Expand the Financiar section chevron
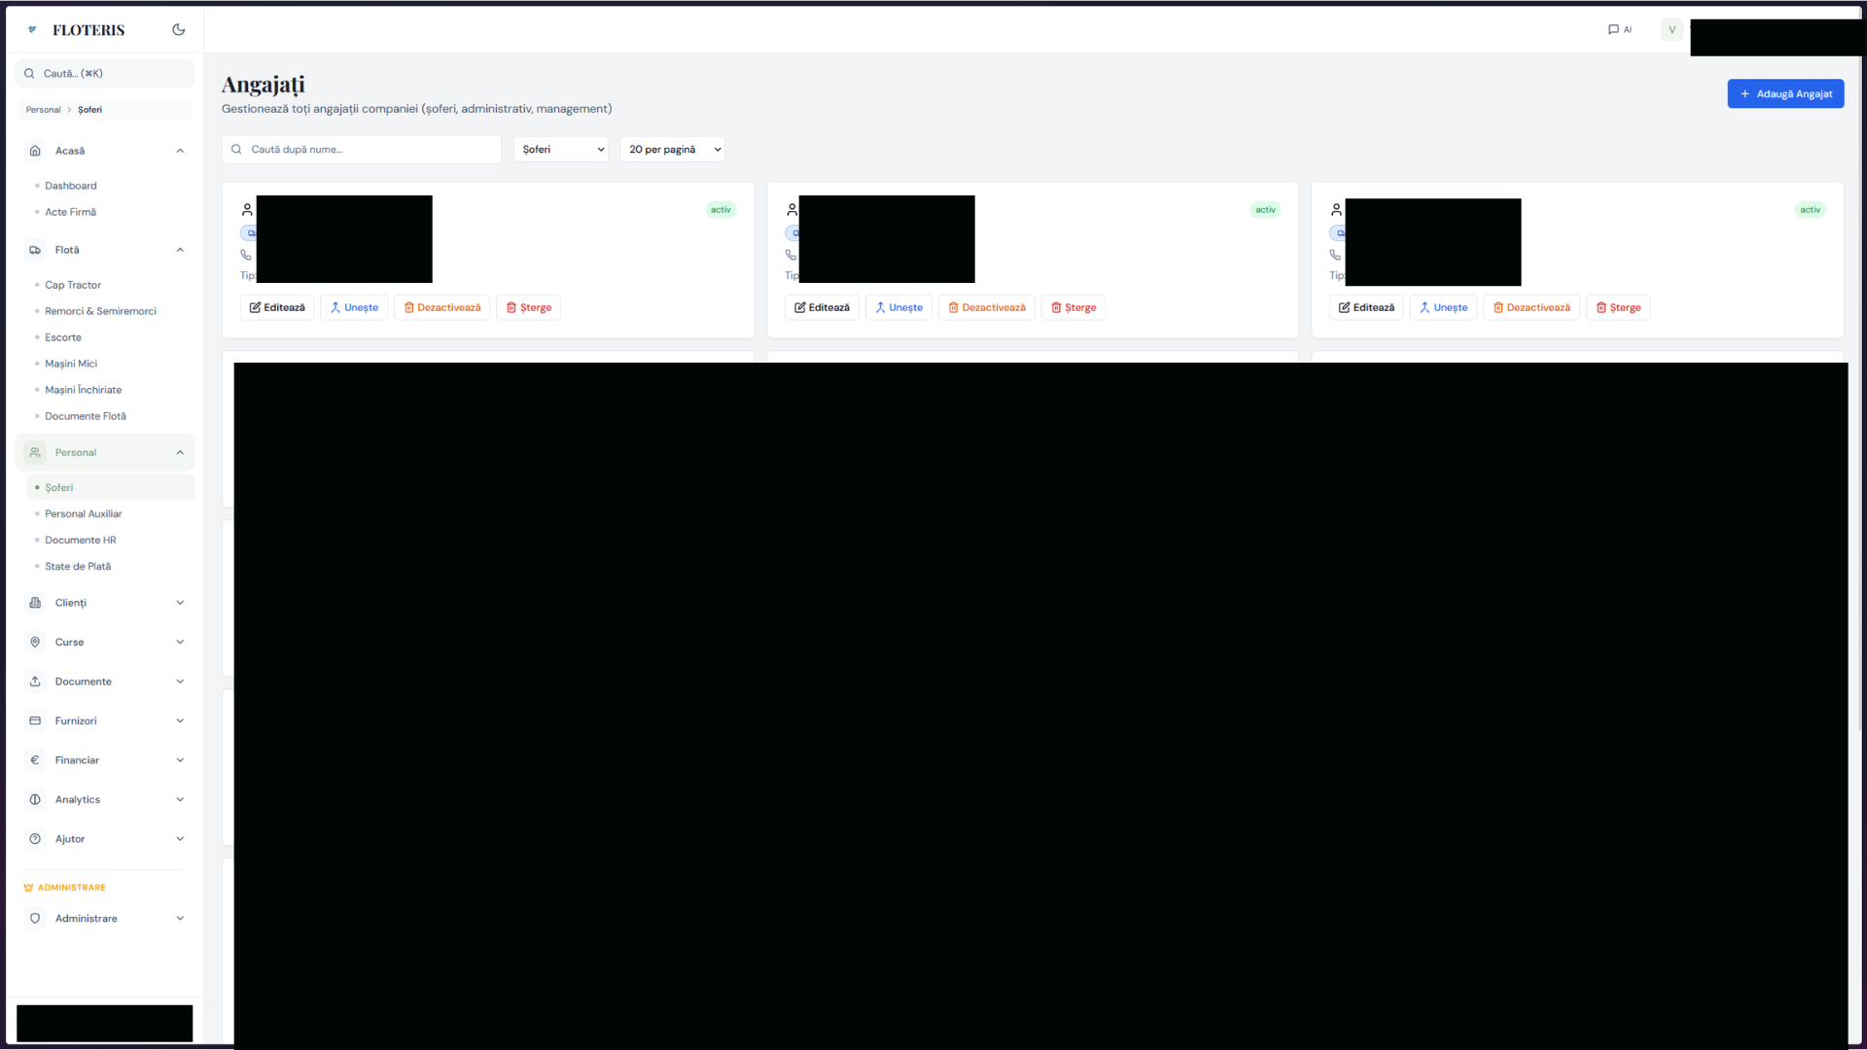The height and width of the screenshot is (1050, 1867). pos(180,760)
